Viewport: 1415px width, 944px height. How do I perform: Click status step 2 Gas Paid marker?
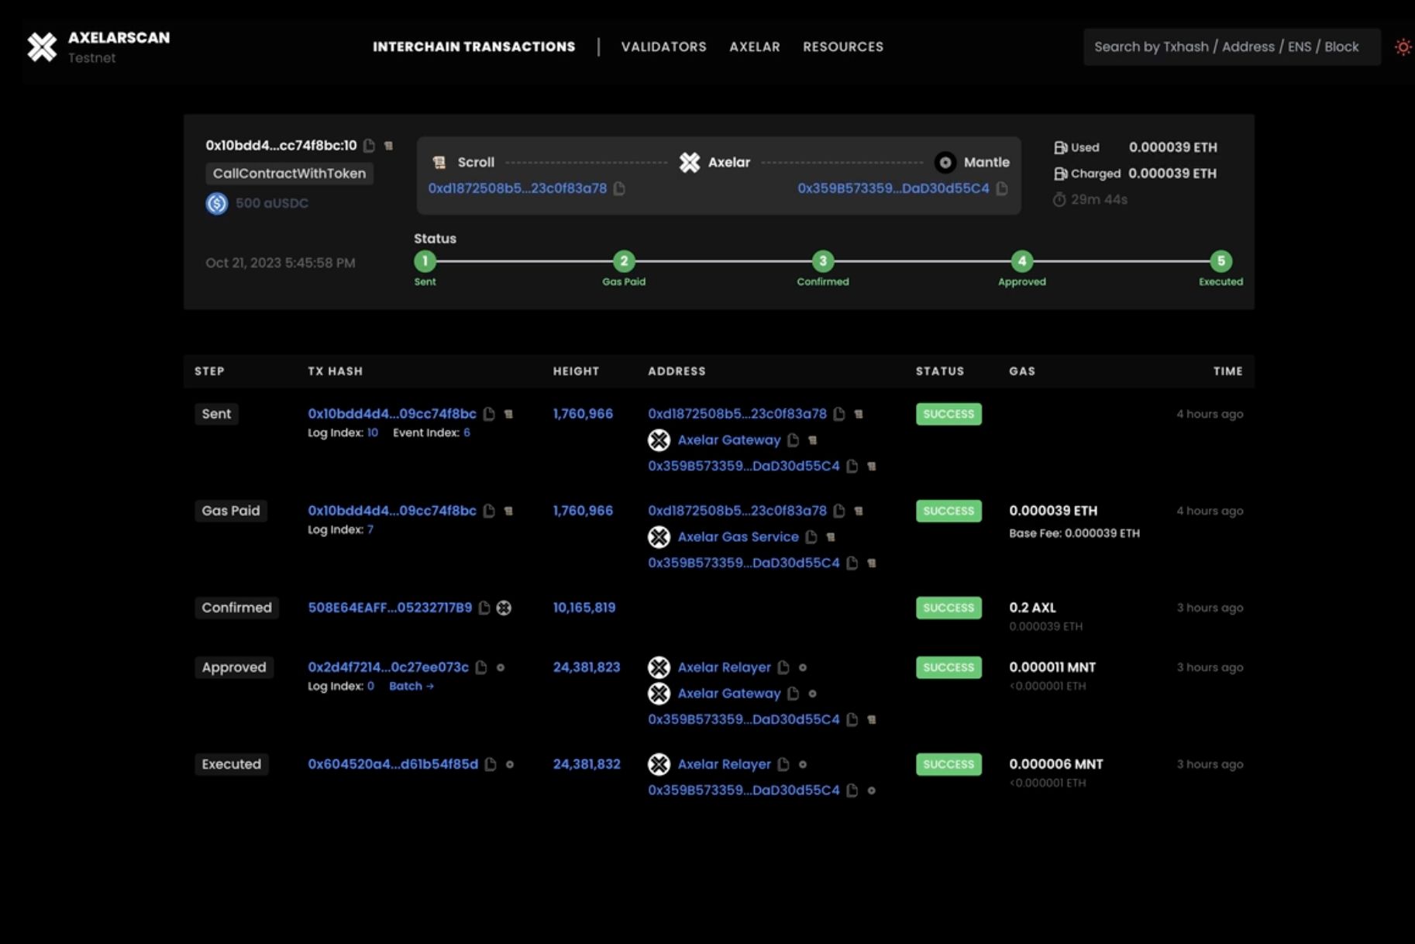point(624,261)
